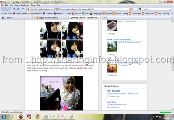
Task: Go to Home via house icon
Action: click(23, 9)
